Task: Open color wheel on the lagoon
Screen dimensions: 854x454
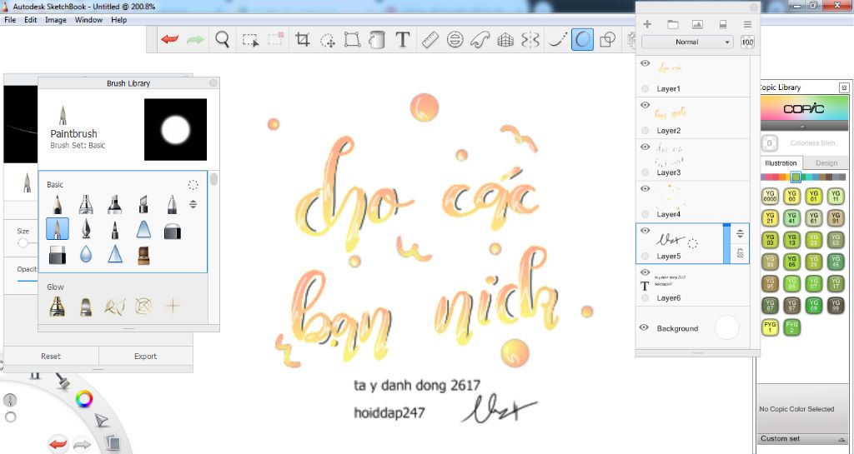Action: 84,398
